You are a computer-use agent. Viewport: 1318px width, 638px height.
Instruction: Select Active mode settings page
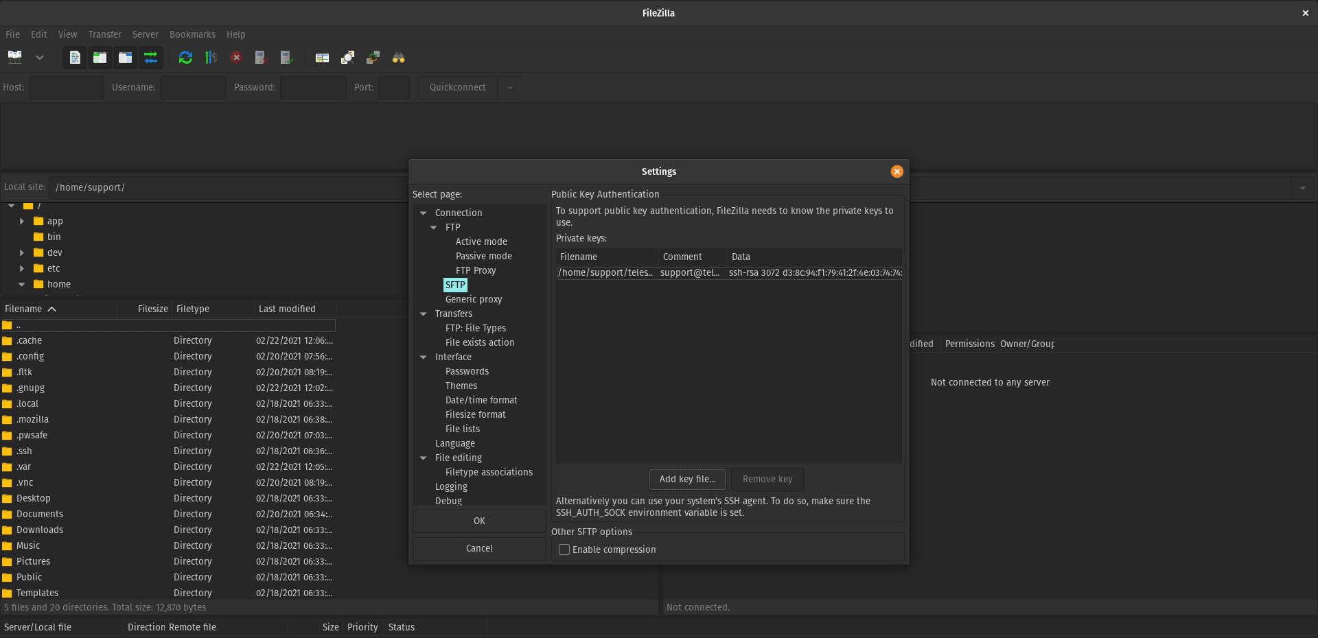coord(481,241)
